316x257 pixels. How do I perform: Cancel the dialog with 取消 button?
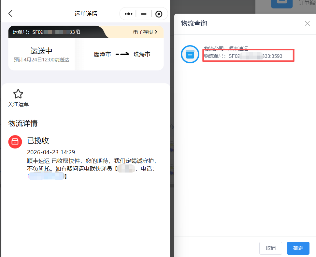(x=271, y=248)
